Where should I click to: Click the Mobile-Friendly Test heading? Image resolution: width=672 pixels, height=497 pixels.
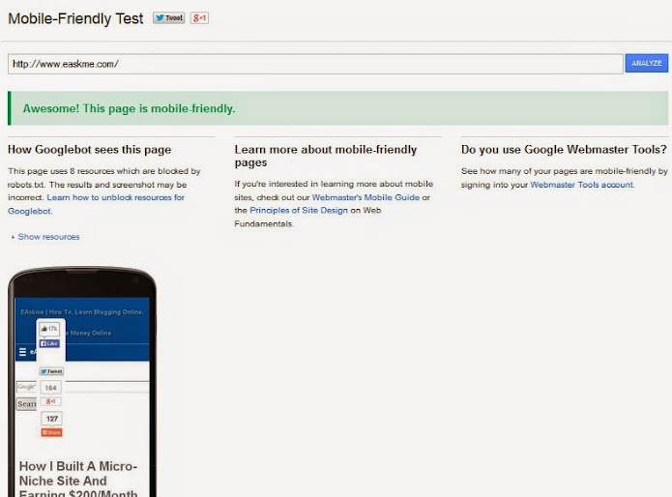(x=75, y=18)
